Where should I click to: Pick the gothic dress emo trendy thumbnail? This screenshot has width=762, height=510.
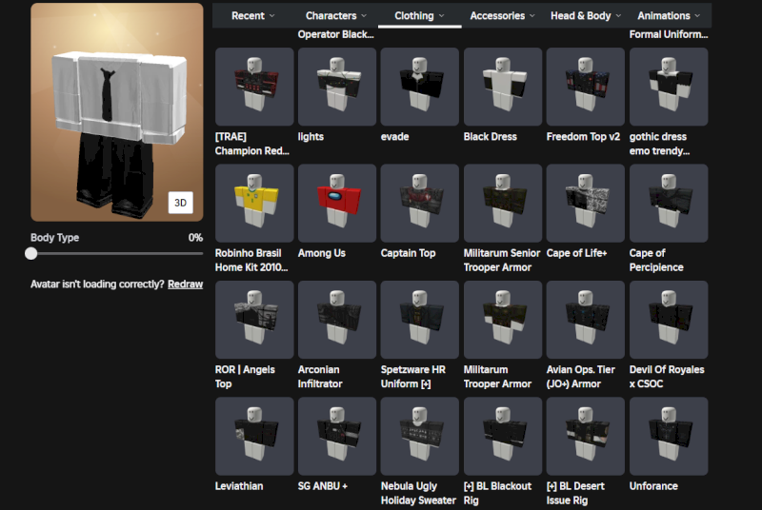point(669,87)
